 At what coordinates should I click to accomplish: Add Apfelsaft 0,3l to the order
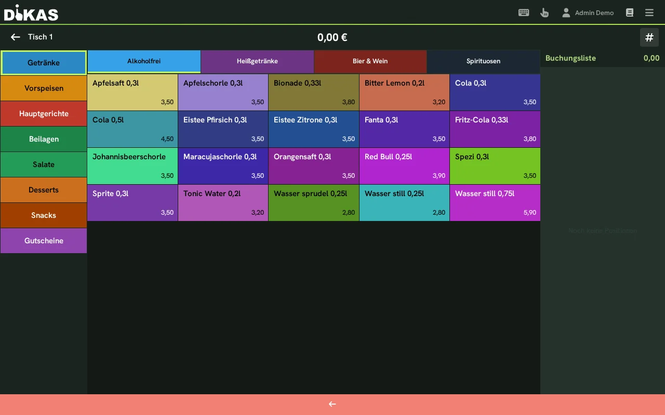[132, 92]
